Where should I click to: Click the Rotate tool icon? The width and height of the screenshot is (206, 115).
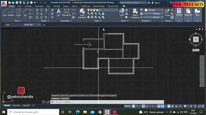42,10
